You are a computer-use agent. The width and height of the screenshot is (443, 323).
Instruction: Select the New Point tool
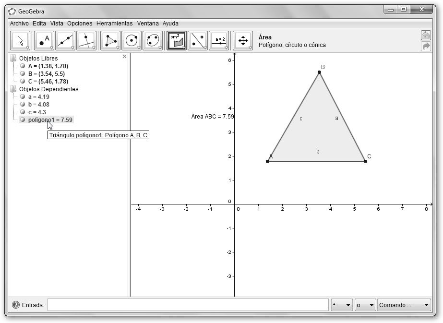pos(44,41)
